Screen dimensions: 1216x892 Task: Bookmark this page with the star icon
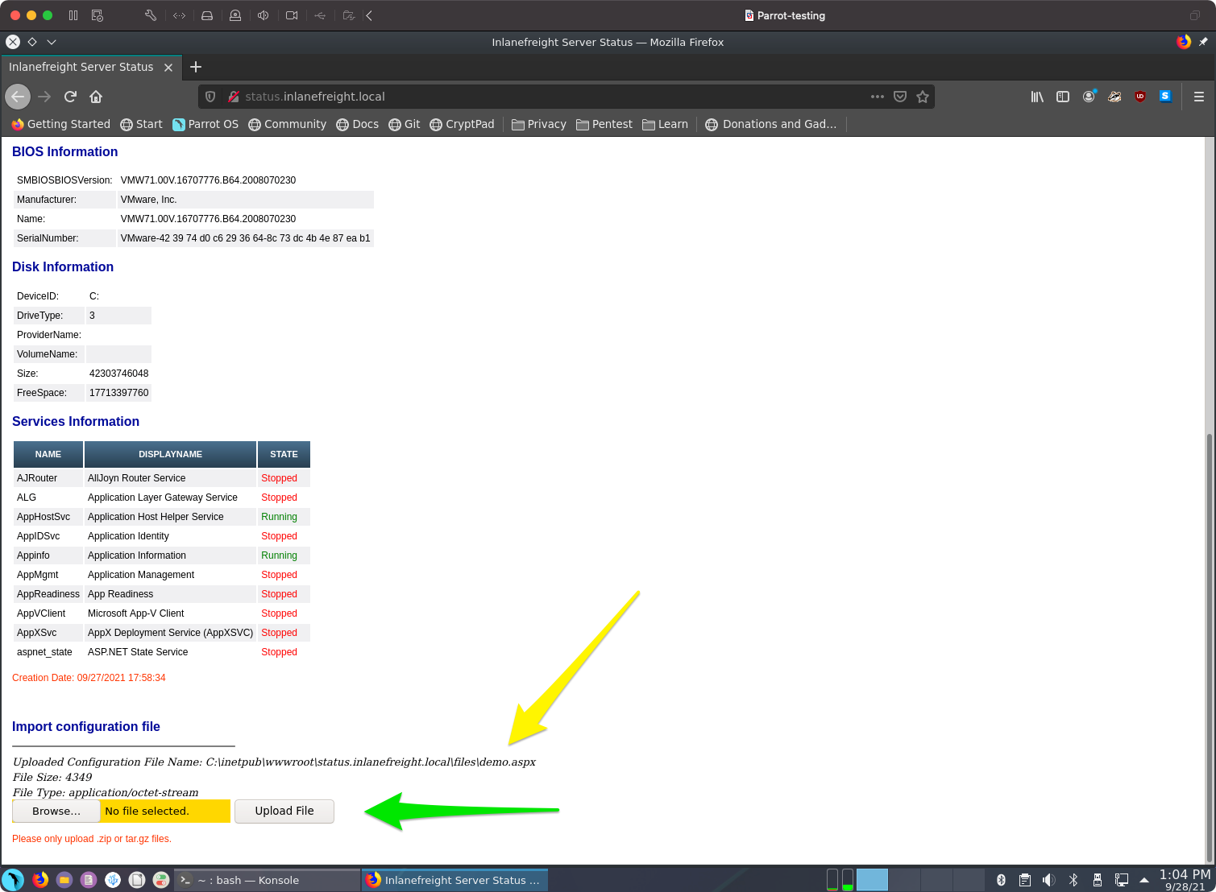point(923,97)
